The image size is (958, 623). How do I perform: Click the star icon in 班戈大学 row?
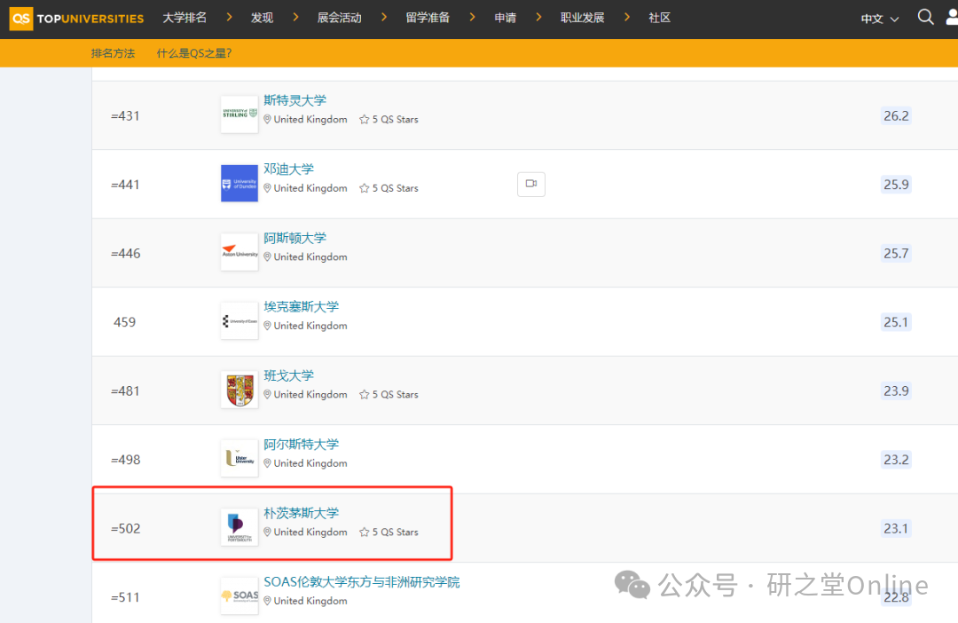click(x=365, y=394)
